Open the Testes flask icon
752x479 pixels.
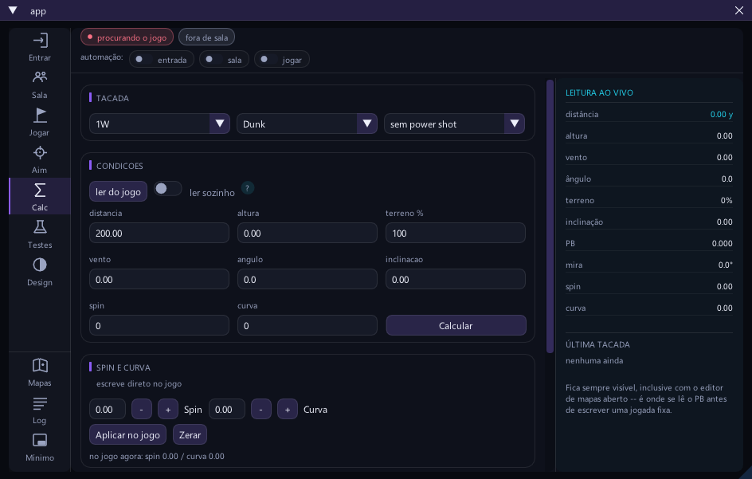(x=40, y=227)
